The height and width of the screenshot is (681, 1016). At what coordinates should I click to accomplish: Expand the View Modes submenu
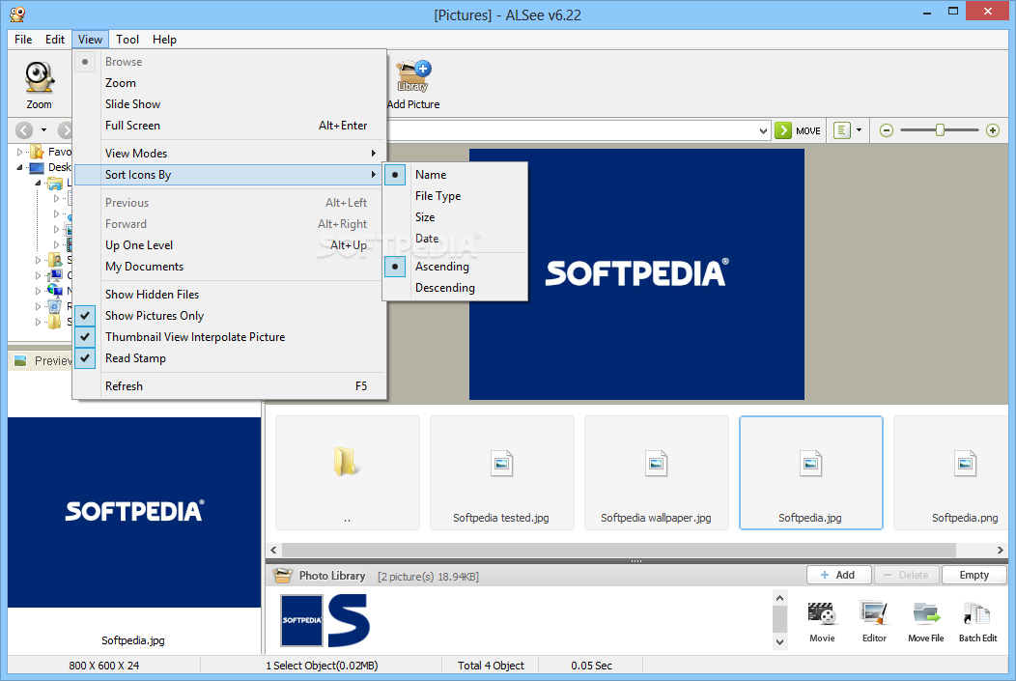tap(230, 153)
